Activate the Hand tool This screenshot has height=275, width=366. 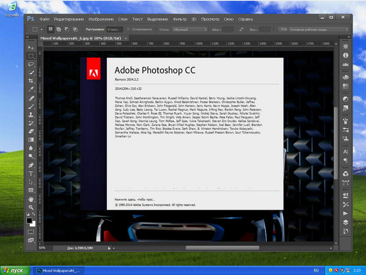[31, 199]
